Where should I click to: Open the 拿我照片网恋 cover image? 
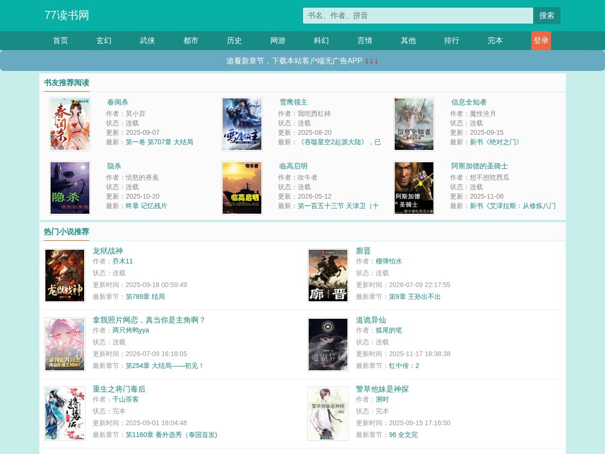[x=65, y=345]
